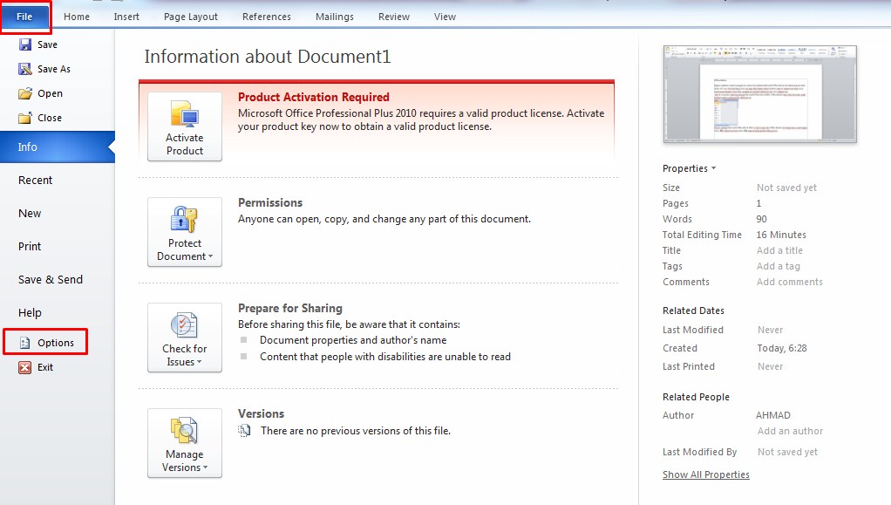Click the Open folder icon
Screen dimensions: 891x505
coord(25,93)
